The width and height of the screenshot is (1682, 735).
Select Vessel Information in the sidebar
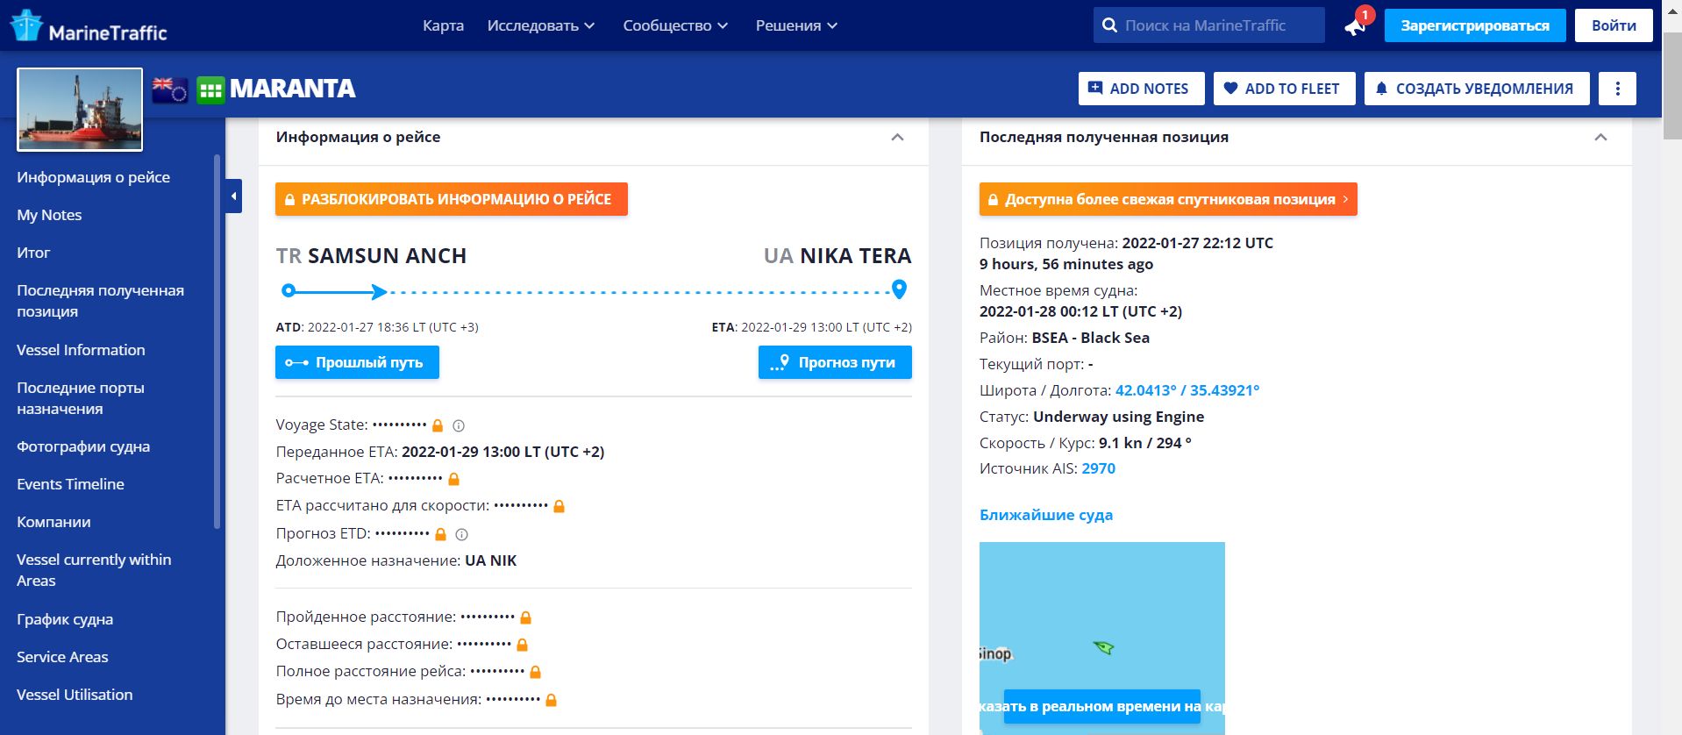pyautogui.click(x=81, y=350)
